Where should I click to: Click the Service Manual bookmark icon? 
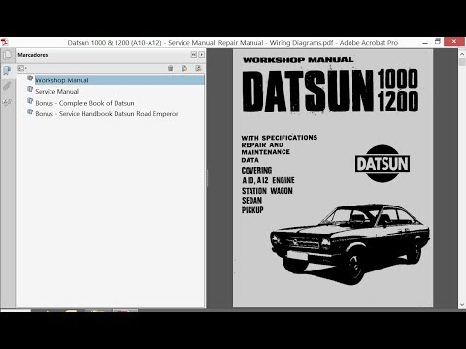30,90
